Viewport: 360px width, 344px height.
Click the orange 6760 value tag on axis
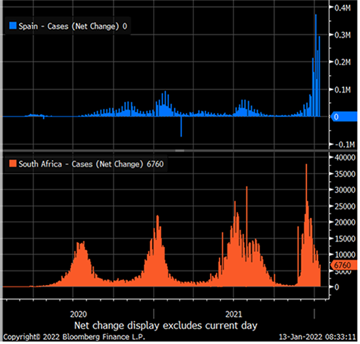click(343, 264)
